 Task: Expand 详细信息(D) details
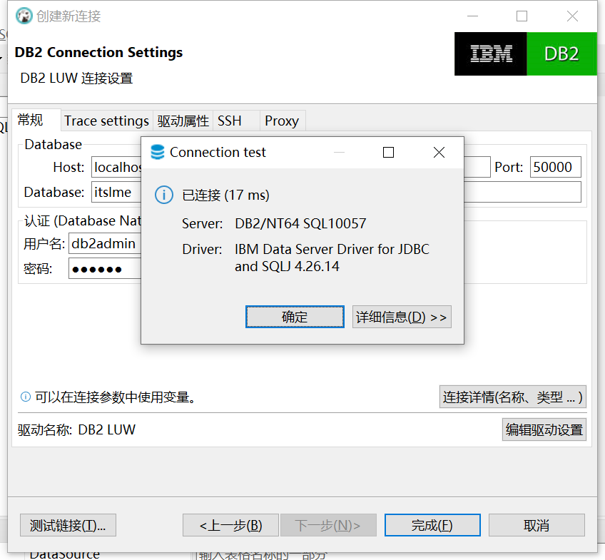[402, 317]
